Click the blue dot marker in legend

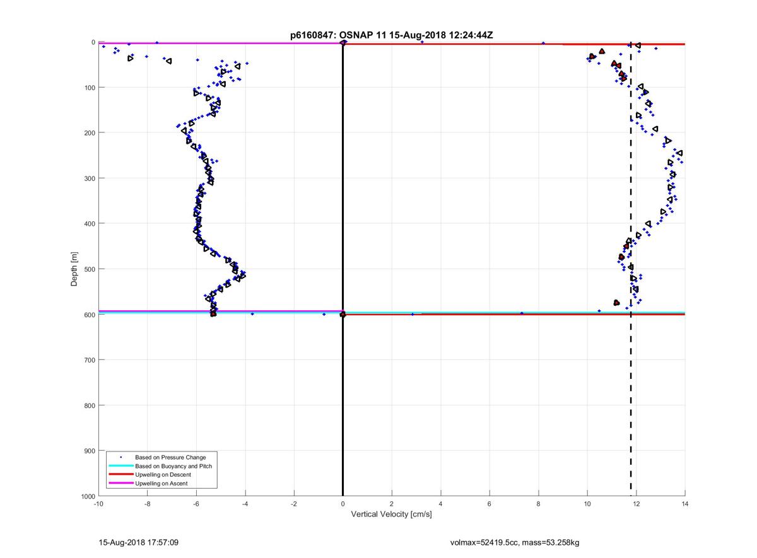coord(121,457)
